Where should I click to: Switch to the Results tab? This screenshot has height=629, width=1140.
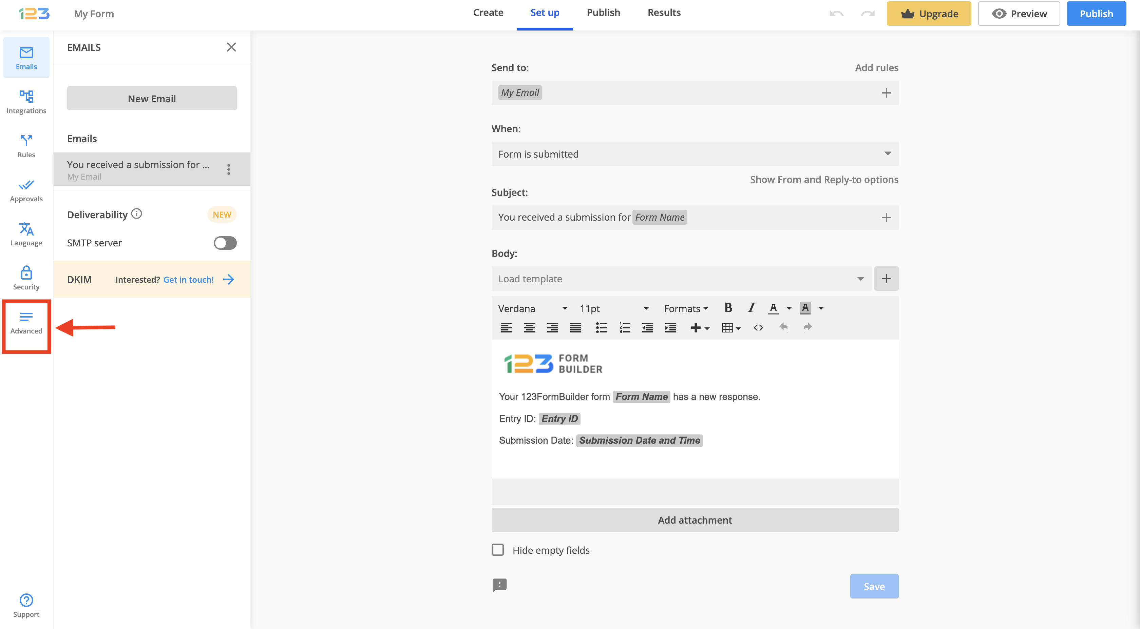[x=664, y=13]
